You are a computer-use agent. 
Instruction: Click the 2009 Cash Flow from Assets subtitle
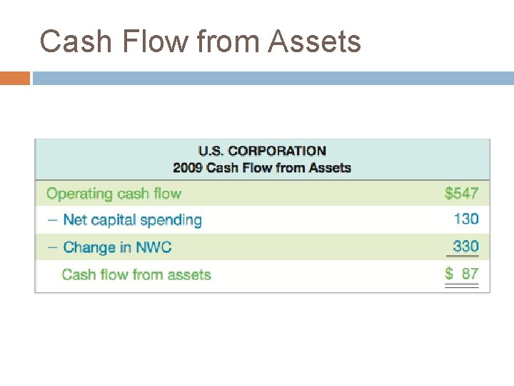click(x=262, y=168)
